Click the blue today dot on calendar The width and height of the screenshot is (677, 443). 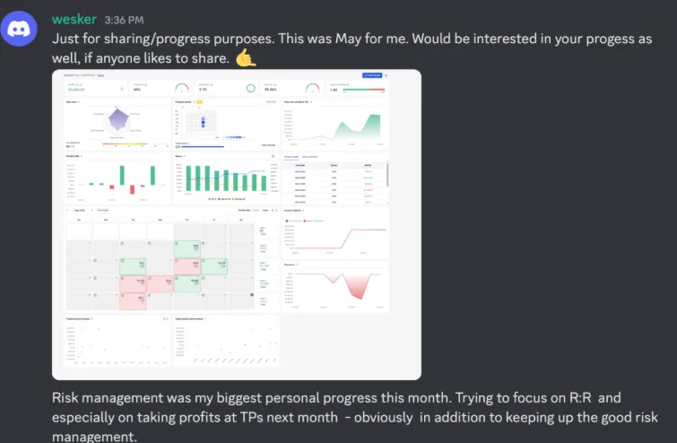pos(252,295)
